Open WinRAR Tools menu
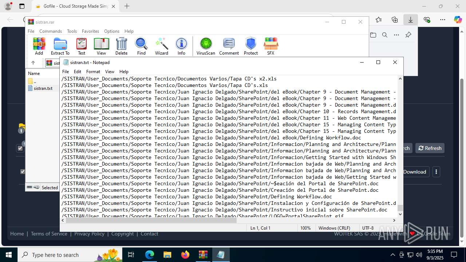The height and width of the screenshot is (262, 466). 72,31
